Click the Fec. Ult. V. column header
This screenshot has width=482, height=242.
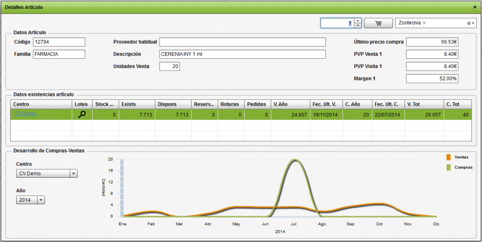coord(325,104)
